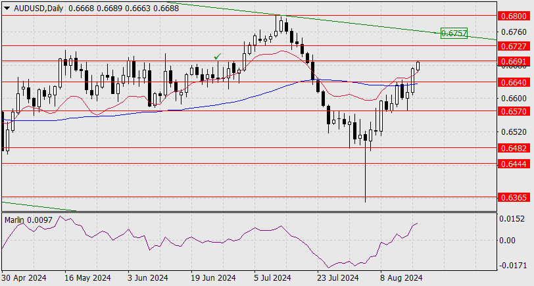Viewport: 534px width, 286px height.
Task: Click the latest white candlestick near 0.6691
Action: click(x=418, y=66)
